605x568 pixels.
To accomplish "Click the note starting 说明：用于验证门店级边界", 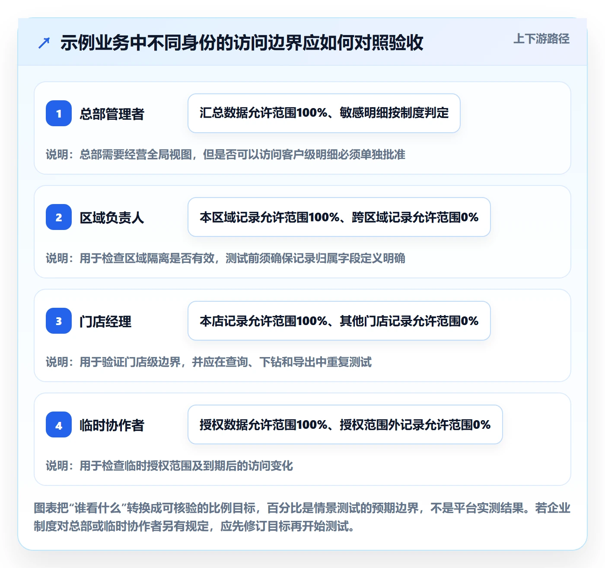I will 209,362.
